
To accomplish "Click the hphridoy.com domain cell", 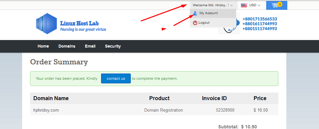I will (46, 110).
